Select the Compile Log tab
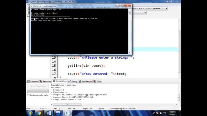207x116 pixels. (60, 81)
